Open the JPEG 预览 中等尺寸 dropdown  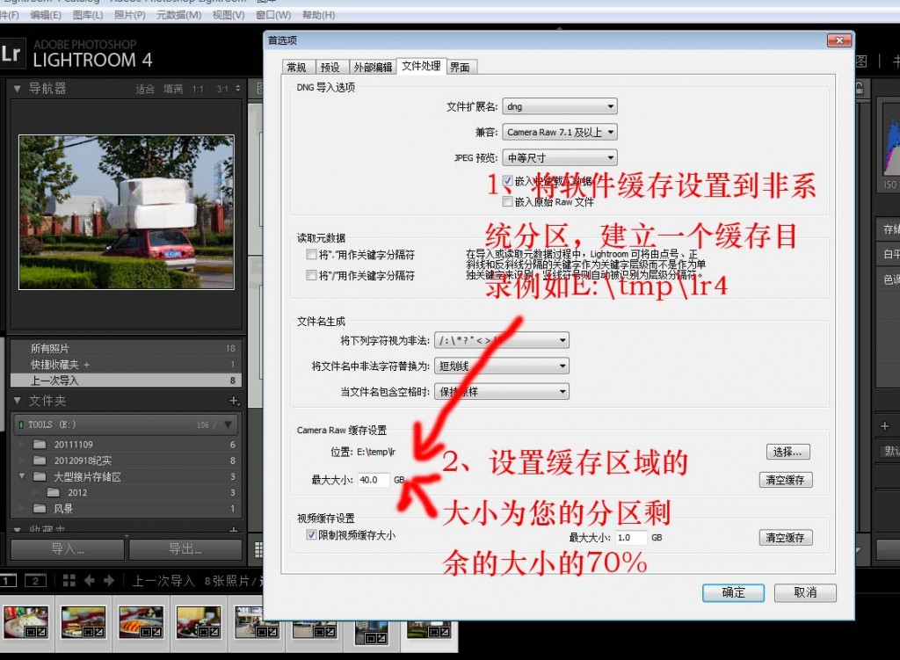tap(560, 157)
